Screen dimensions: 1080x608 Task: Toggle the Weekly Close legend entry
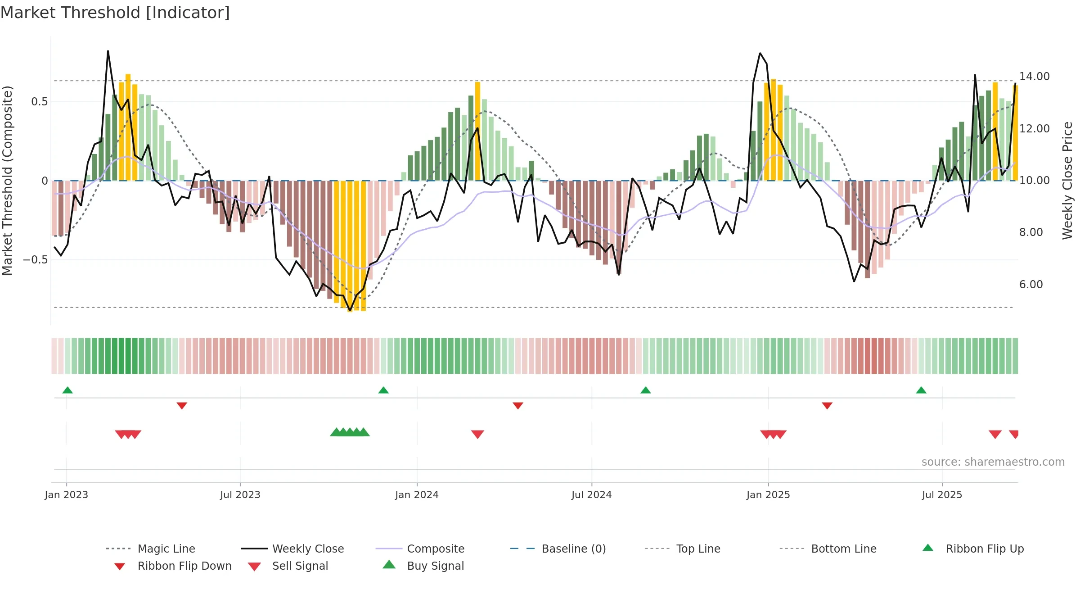click(x=292, y=549)
